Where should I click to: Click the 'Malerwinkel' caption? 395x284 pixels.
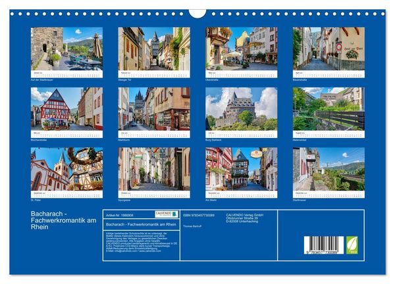(x=300, y=140)
